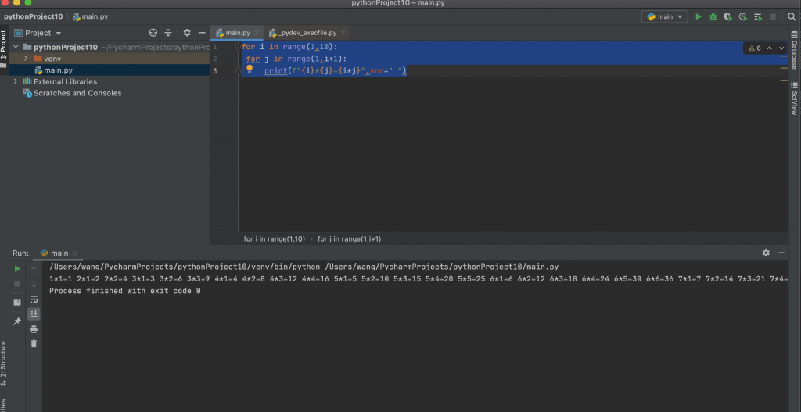Click the Restore Layout icon in the Run panel
This screenshot has width=801, height=412.
[17, 303]
